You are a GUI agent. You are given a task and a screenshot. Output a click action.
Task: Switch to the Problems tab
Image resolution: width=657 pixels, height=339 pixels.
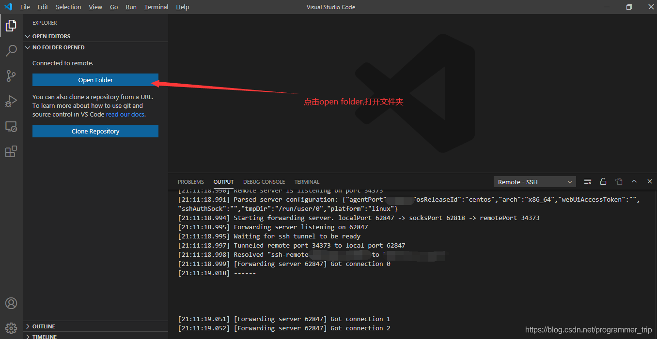pos(191,182)
